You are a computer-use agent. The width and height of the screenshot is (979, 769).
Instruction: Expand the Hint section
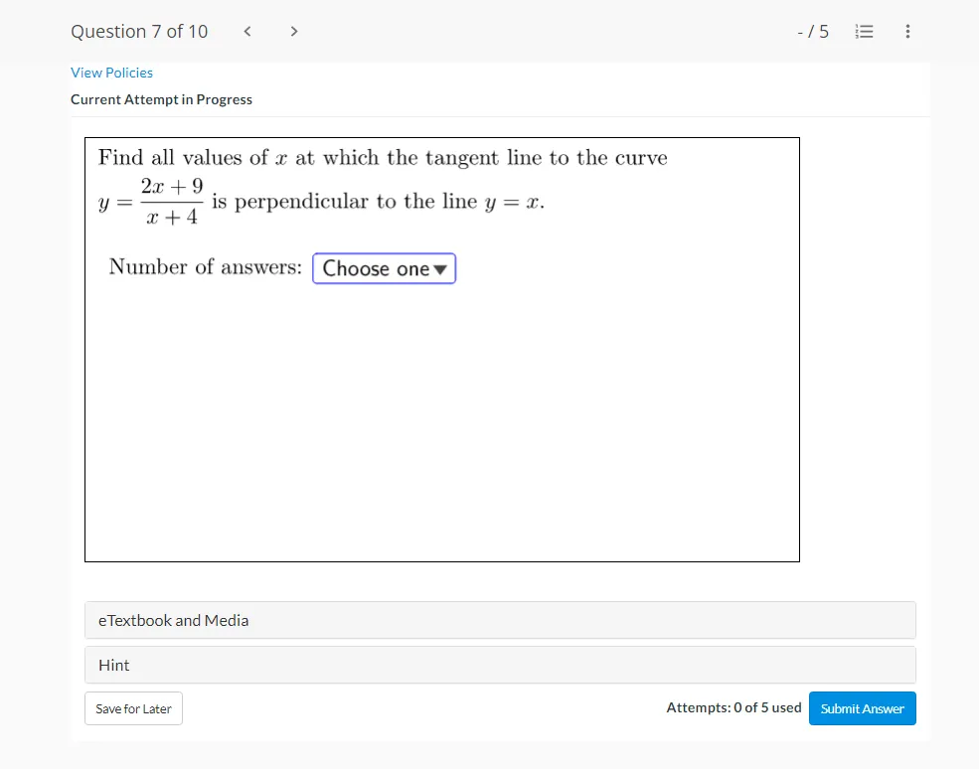tap(501, 664)
